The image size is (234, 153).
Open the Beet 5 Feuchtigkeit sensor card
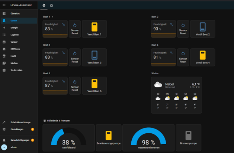tap(55, 85)
